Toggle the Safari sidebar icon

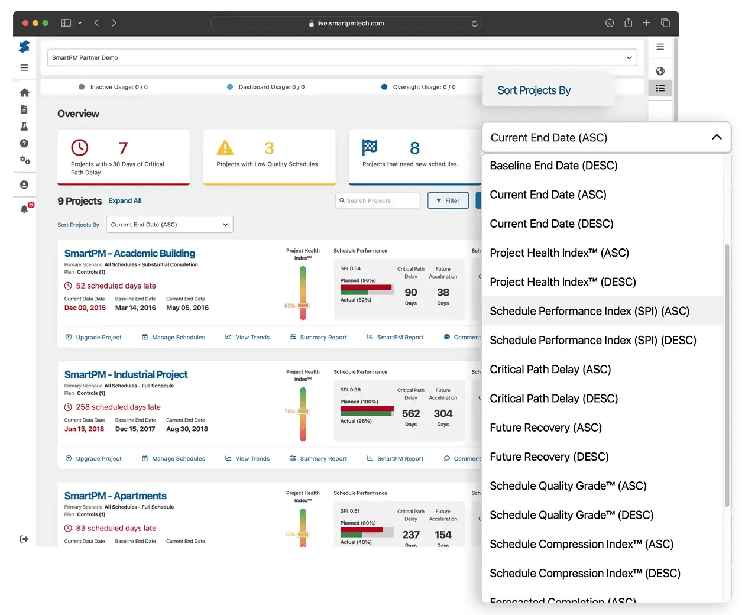tap(66, 23)
